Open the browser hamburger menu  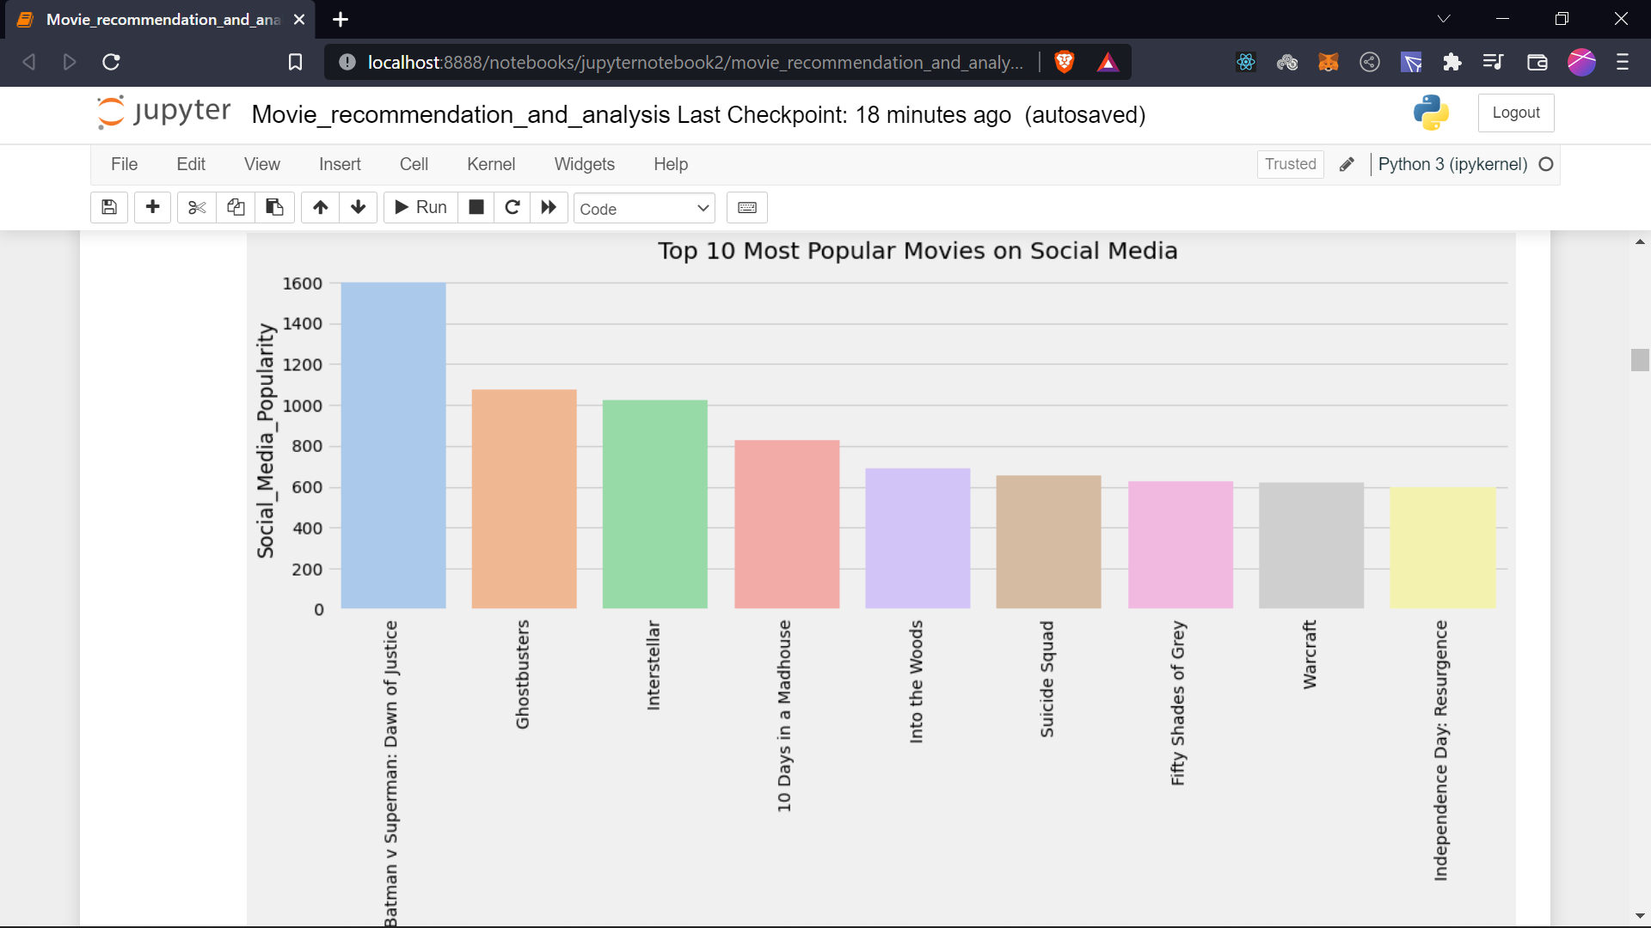click(1624, 62)
